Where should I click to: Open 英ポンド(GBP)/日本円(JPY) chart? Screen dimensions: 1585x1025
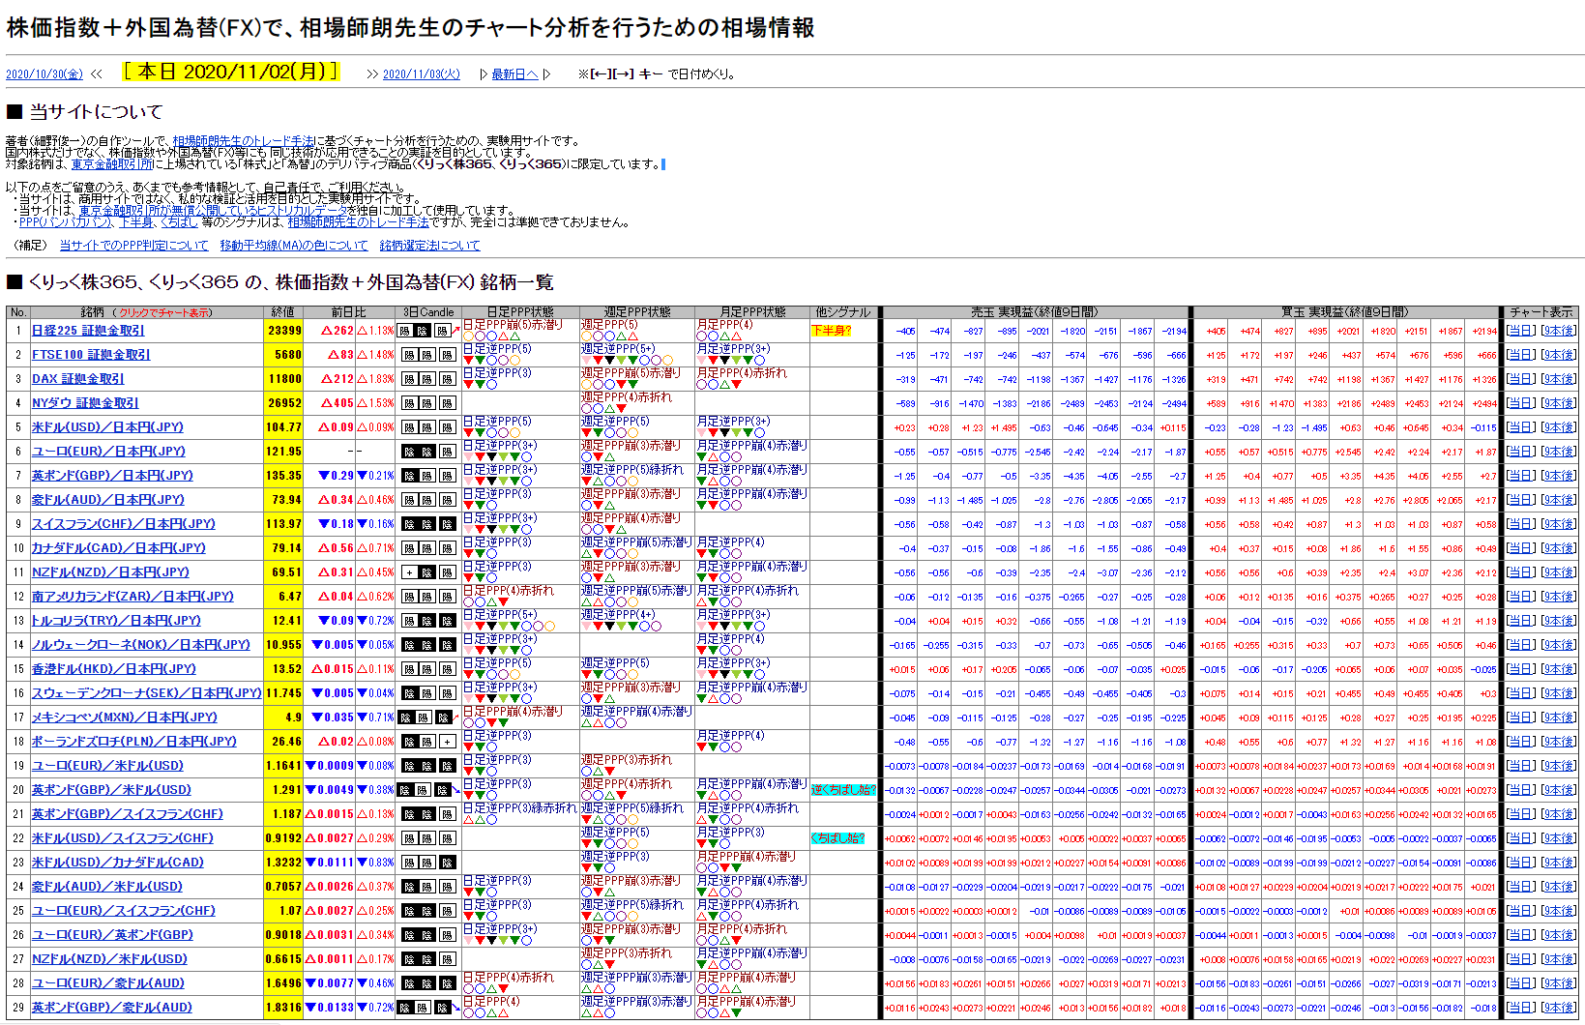112,476
